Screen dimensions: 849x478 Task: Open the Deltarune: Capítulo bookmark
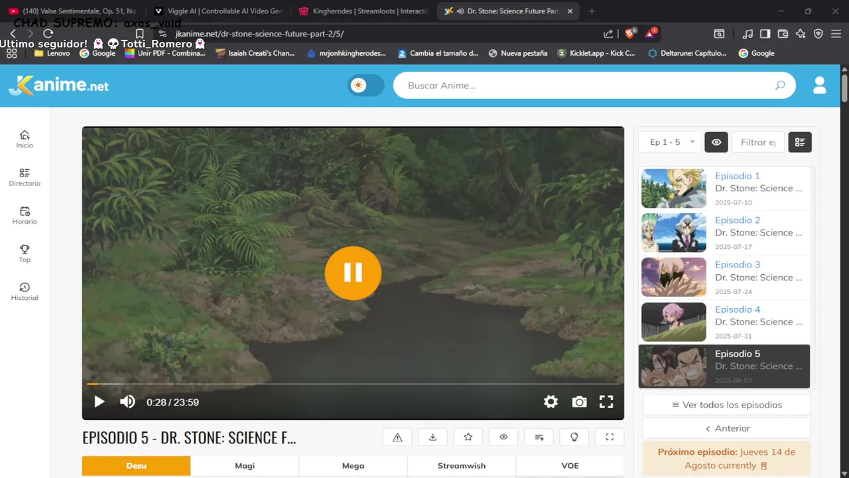(687, 53)
